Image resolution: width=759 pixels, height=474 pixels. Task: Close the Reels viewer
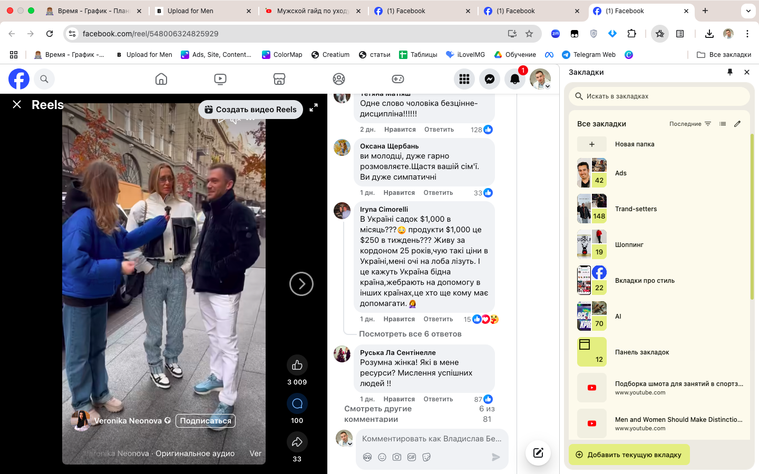(x=17, y=104)
